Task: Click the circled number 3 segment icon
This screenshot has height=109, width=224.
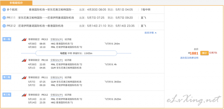Action: (x=4, y=26)
